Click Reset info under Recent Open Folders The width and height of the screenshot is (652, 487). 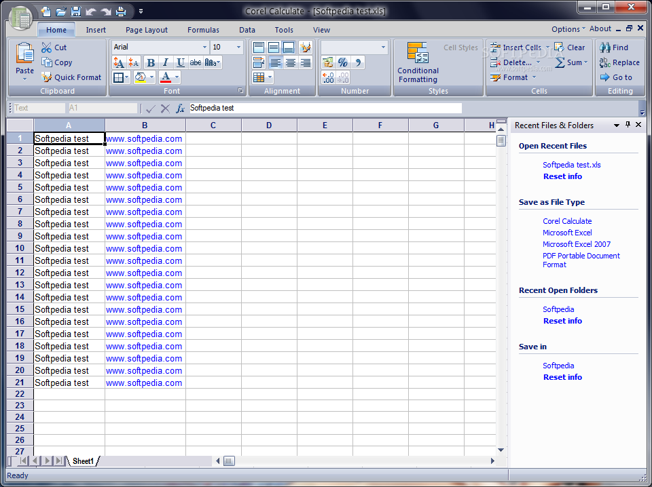tap(562, 321)
